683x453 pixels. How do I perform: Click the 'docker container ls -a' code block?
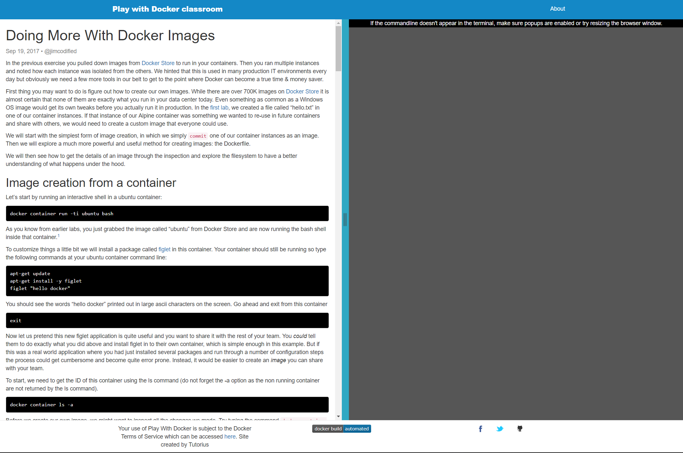point(167,405)
